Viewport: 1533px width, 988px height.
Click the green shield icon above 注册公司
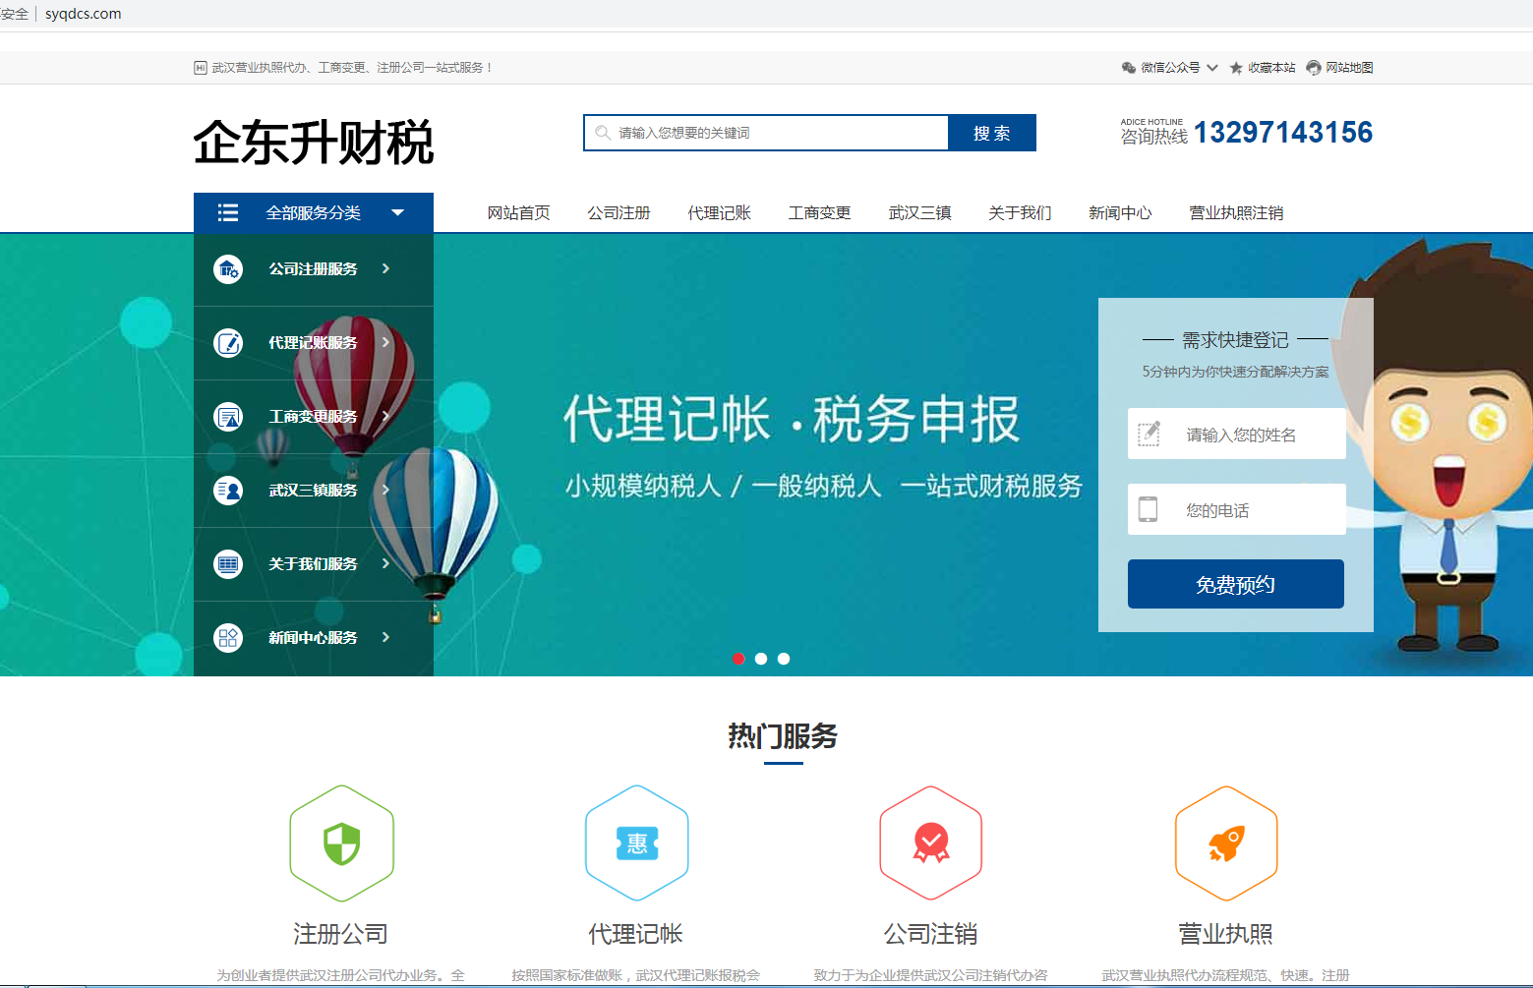pos(341,843)
